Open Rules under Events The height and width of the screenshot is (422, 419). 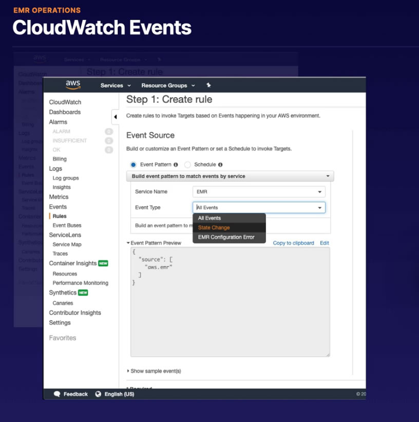coord(60,216)
